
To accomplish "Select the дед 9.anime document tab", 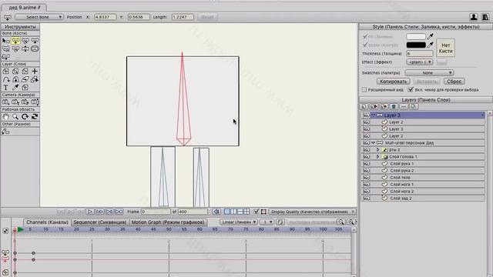I will 25,7.
